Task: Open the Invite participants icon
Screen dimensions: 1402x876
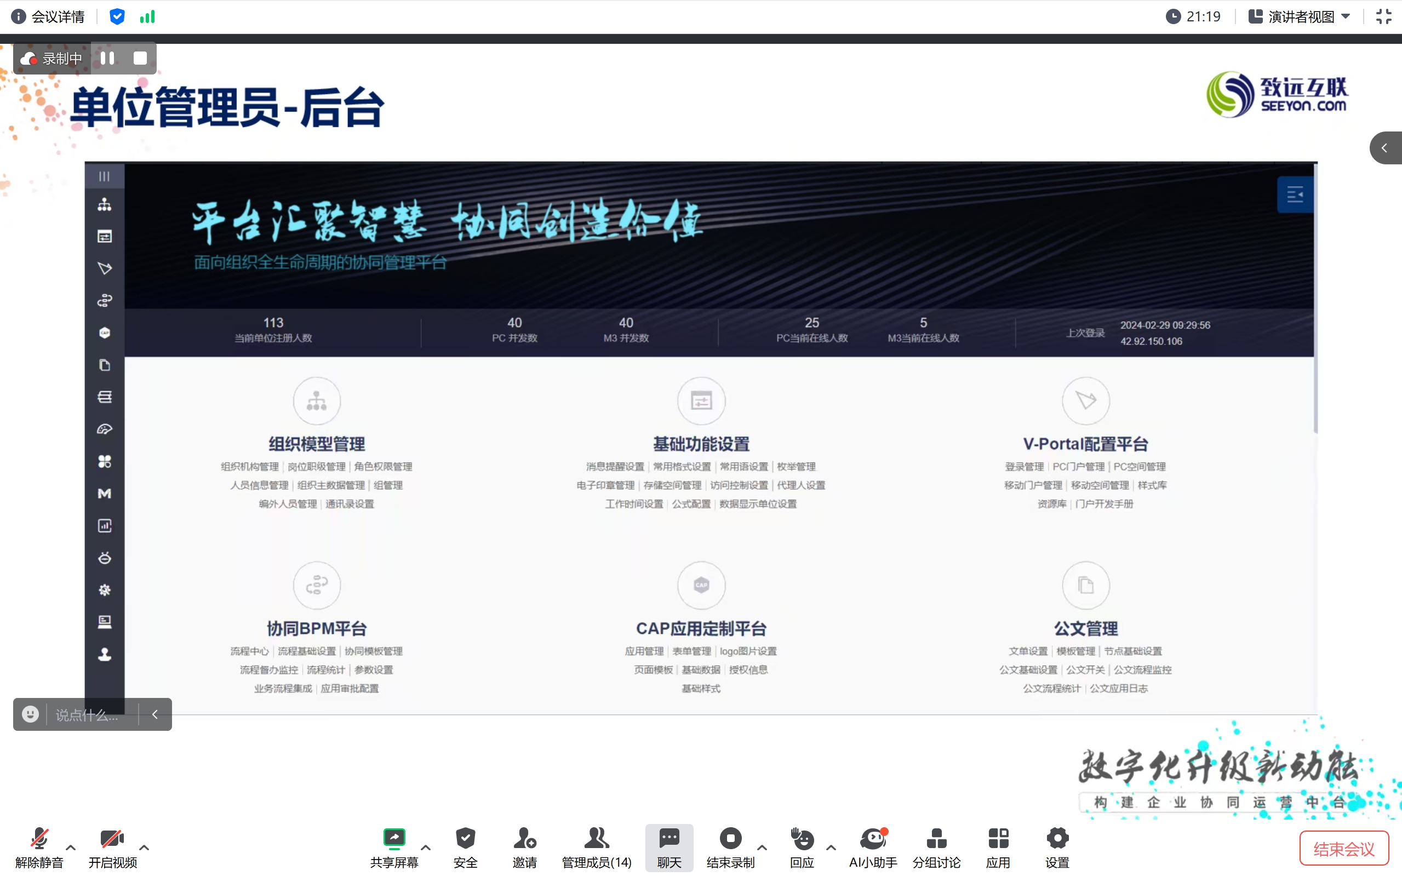Action: 524,838
